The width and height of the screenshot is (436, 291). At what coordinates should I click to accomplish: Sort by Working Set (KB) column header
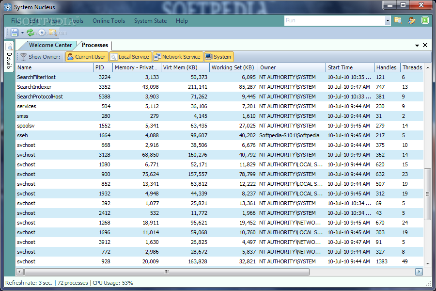tap(234, 67)
